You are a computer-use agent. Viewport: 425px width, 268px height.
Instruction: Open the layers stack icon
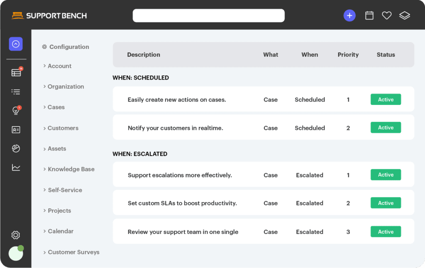click(x=405, y=16)
